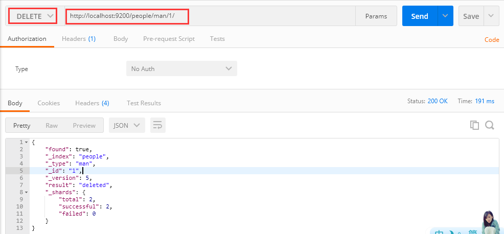Image resolution: width=504 pixels, height=234 pixels.
Task: Expand the Save button dropdown arrow
Action: click(491, 16)
